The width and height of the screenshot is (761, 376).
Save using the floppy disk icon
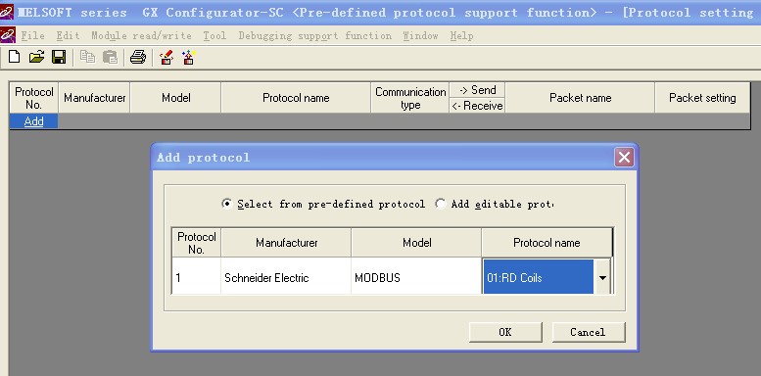tap(59, 57)
